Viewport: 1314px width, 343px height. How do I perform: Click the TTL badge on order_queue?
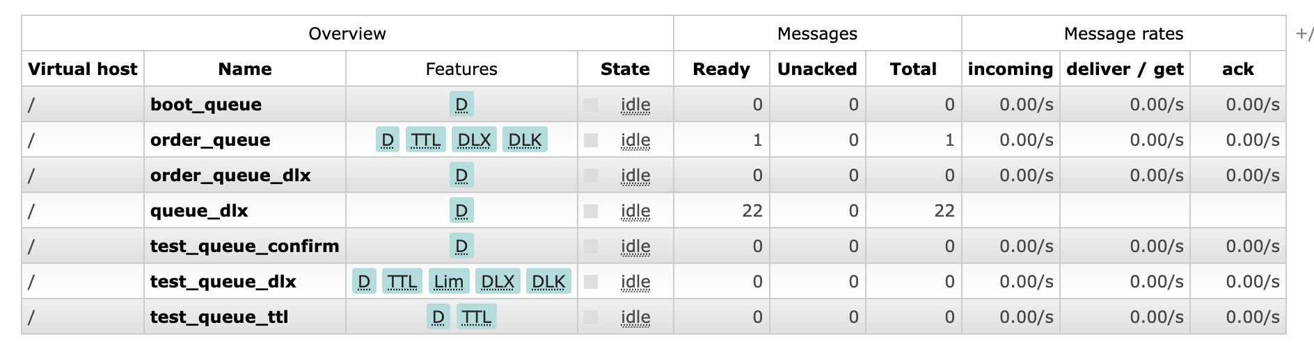[x=425, y=140]
